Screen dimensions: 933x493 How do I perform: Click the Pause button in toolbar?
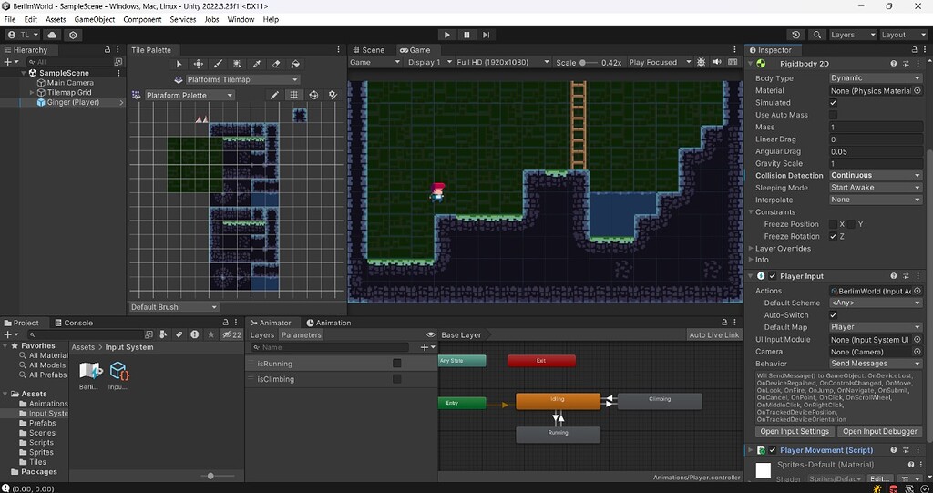(x=466, y=35)
